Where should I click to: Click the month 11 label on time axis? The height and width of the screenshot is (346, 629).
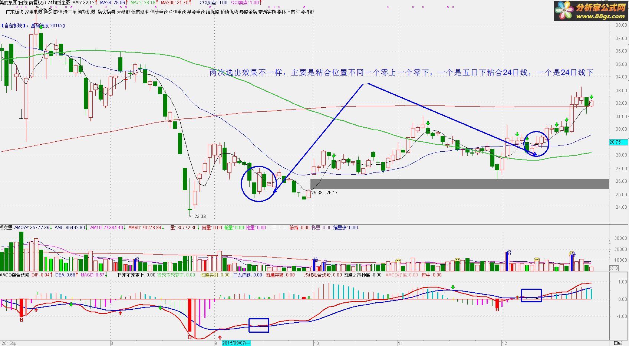click(x=400, y=343)
